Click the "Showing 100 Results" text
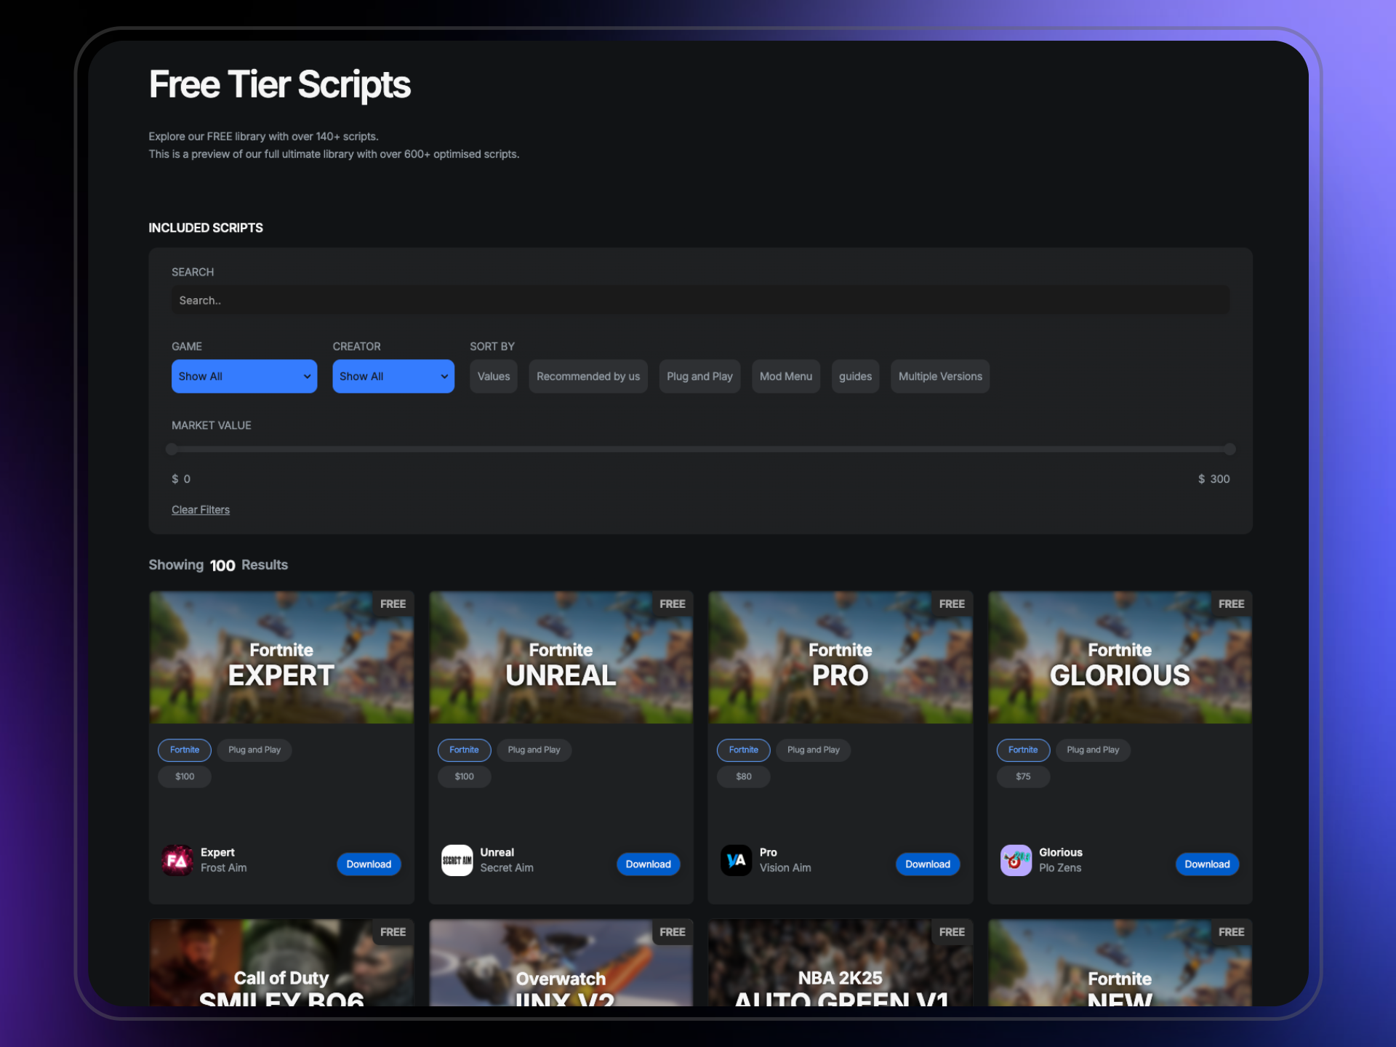This screenshot has height=1047, width=1396. pyautogui.click(x=218, y=565)
